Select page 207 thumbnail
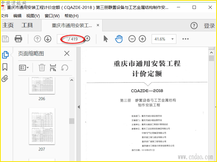 42,126
